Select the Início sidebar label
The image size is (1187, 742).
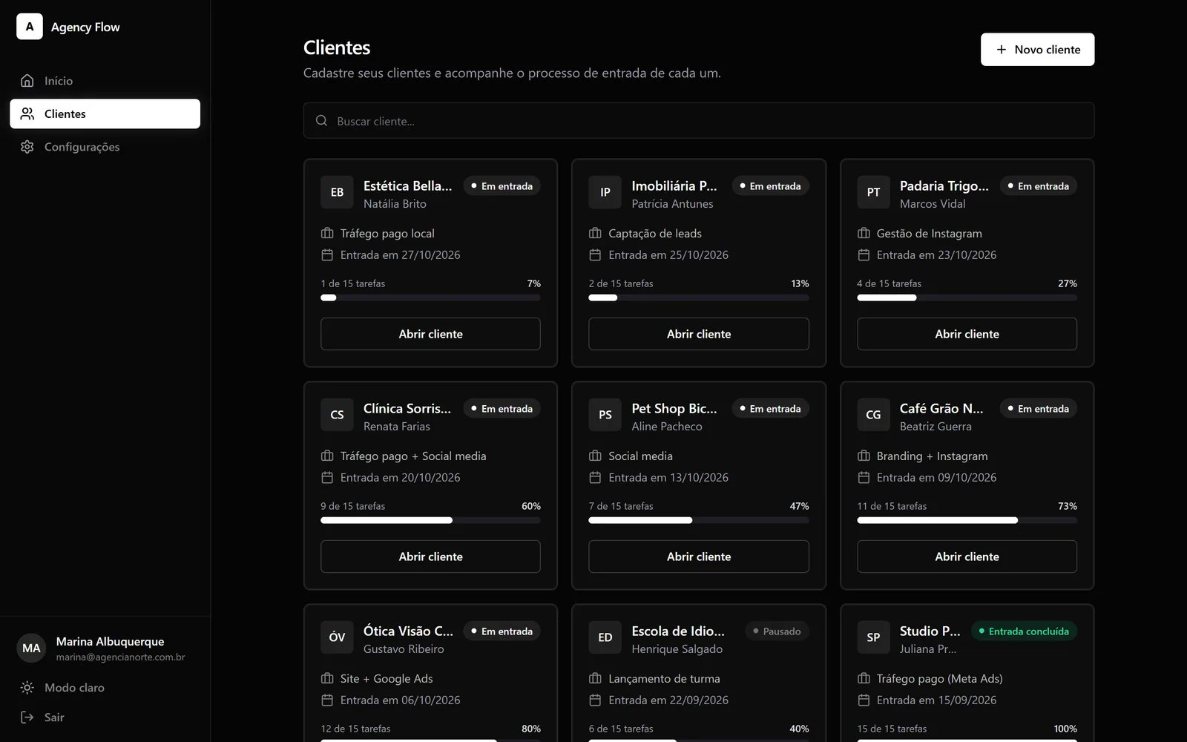59,81
